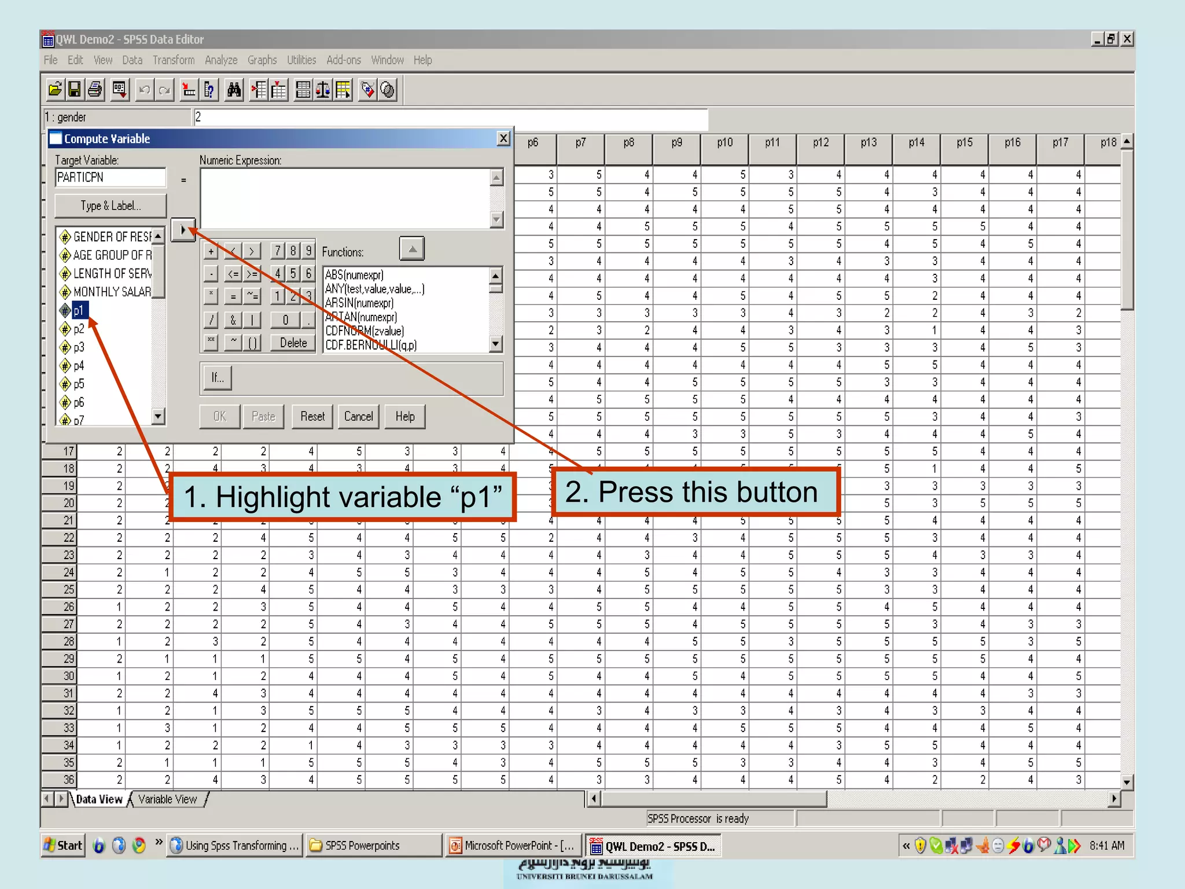Select ARSIN(numexpr) in the Functions list
The image size is (1185, 889).
pos(359,303)
